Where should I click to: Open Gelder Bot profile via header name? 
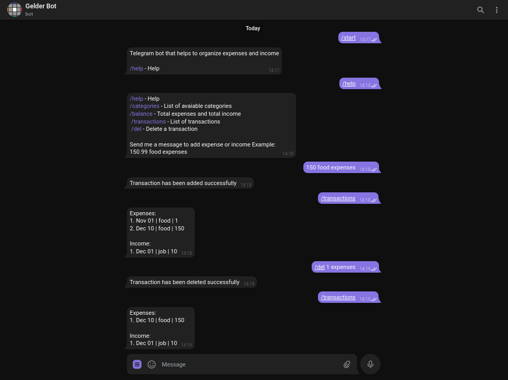point(41,6)
